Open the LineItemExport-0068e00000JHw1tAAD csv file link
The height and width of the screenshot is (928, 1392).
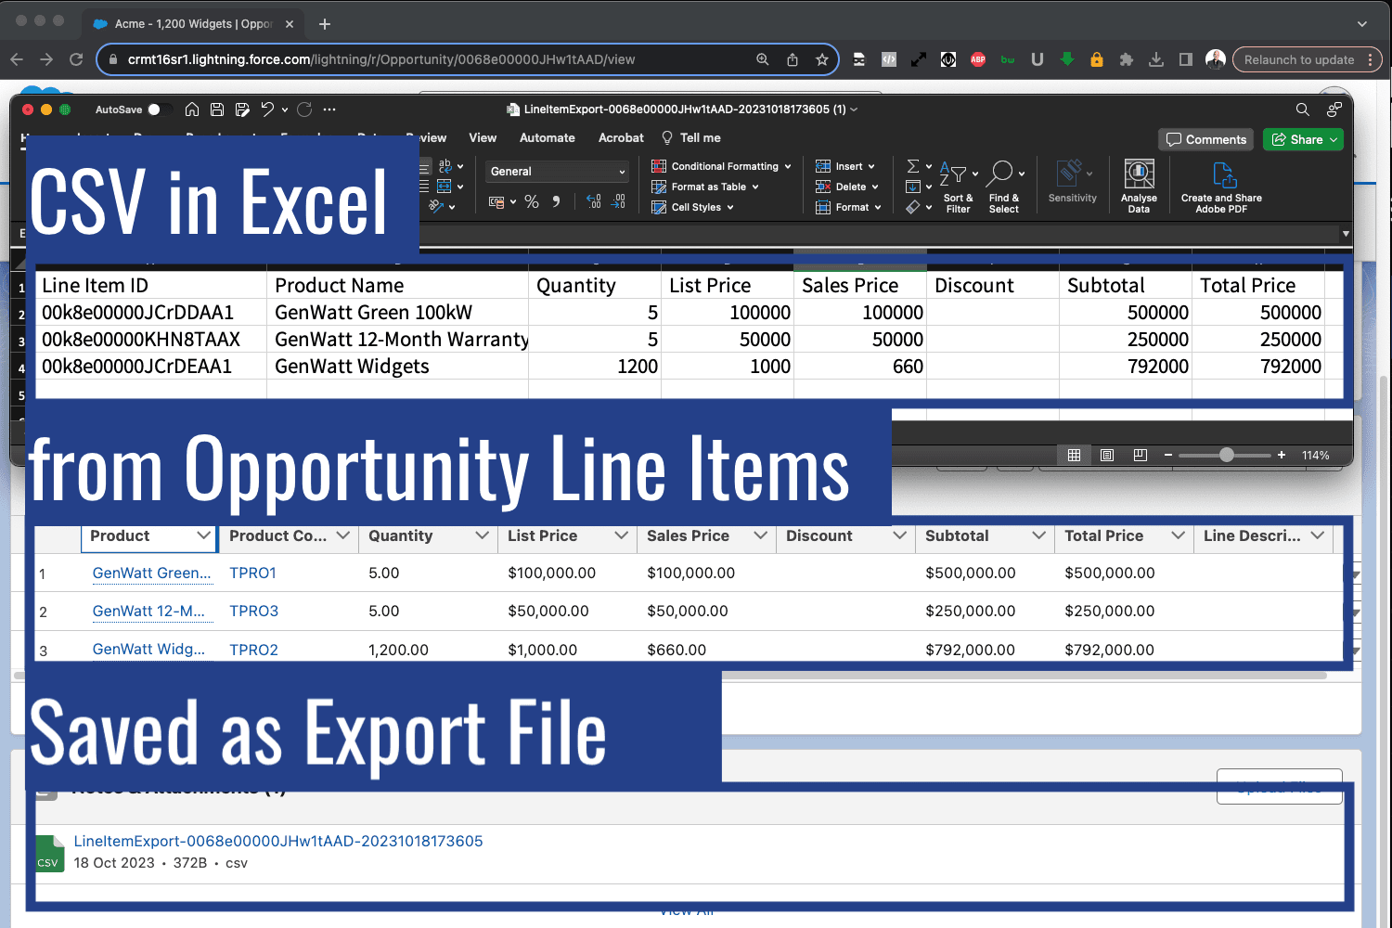pyautogui.click(x=278, y=841)
